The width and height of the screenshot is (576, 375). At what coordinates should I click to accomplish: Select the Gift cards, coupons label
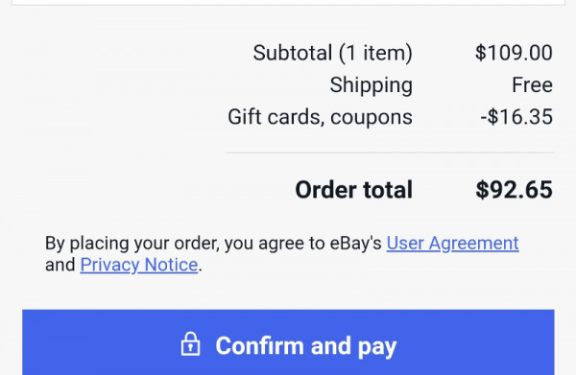point(320,117)
